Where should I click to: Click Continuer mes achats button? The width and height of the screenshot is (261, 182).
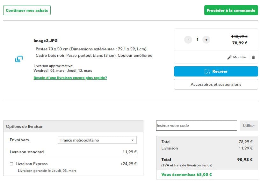(x=27, y=10)
